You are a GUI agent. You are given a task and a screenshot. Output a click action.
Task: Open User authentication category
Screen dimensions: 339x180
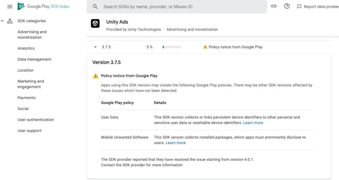(36, 120)
